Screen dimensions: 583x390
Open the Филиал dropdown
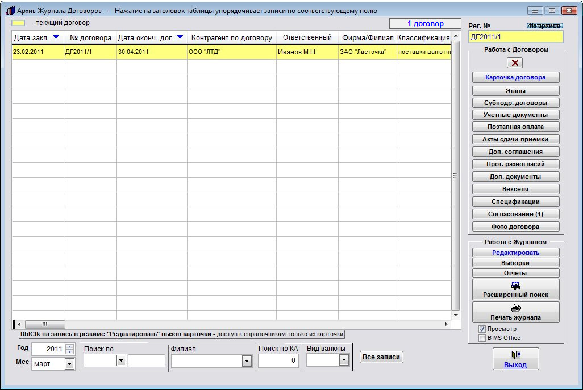coord(247,360)
